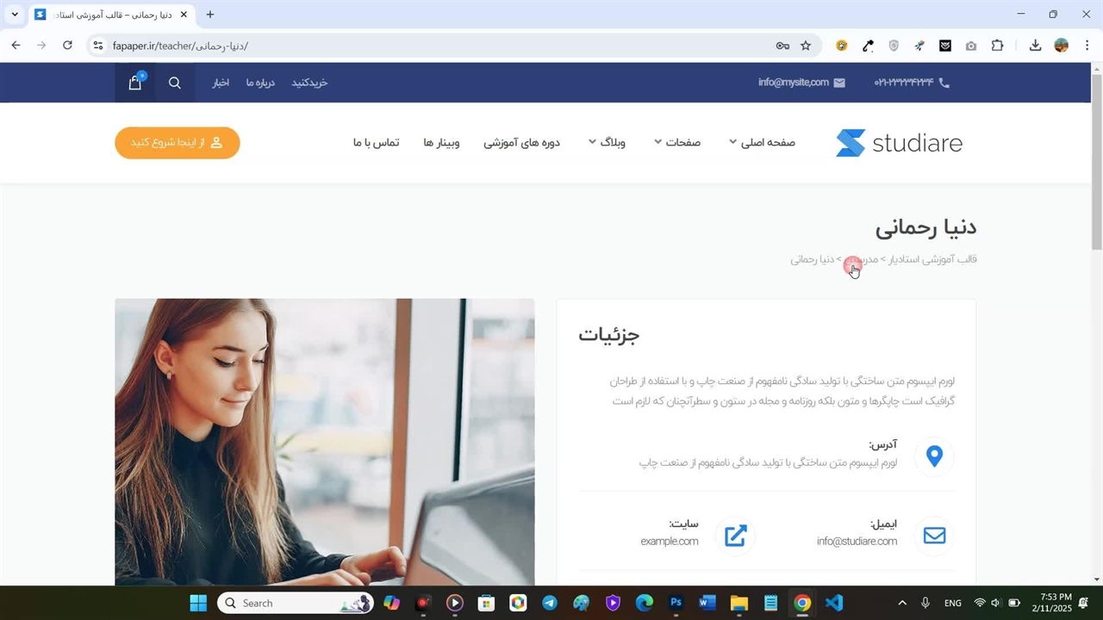
Task: Go to تماس با ما page
Action: [x=376, y=142]
